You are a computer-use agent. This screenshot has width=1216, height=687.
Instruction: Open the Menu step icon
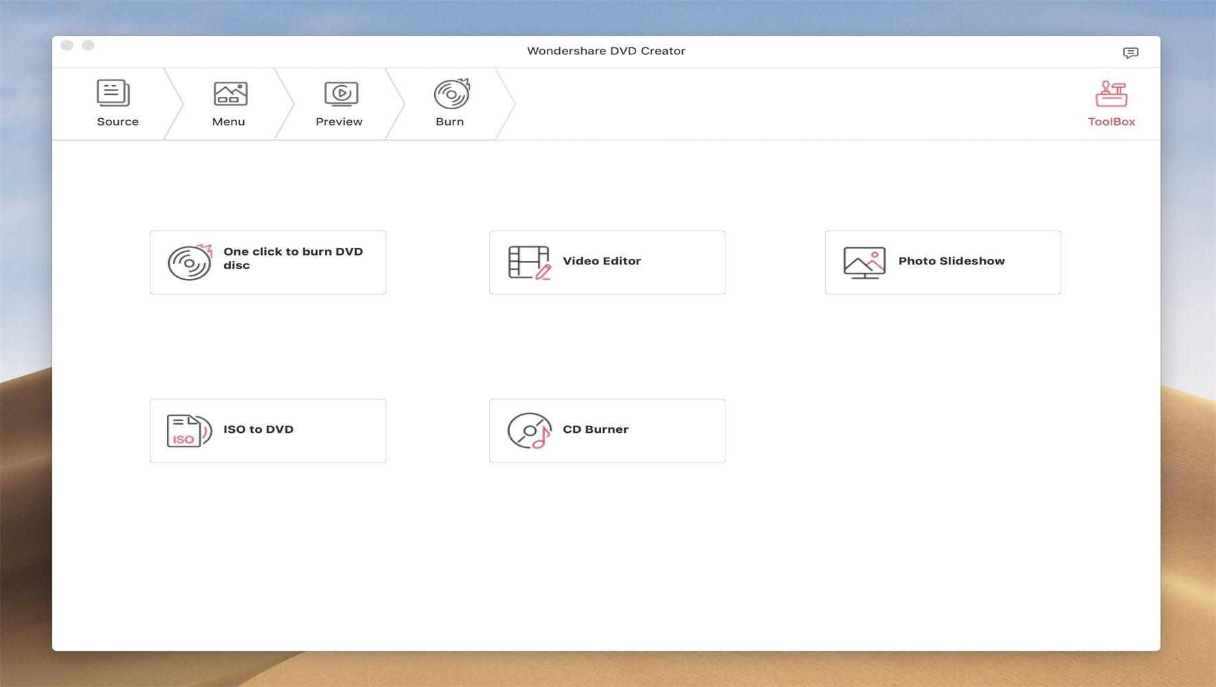230,93
